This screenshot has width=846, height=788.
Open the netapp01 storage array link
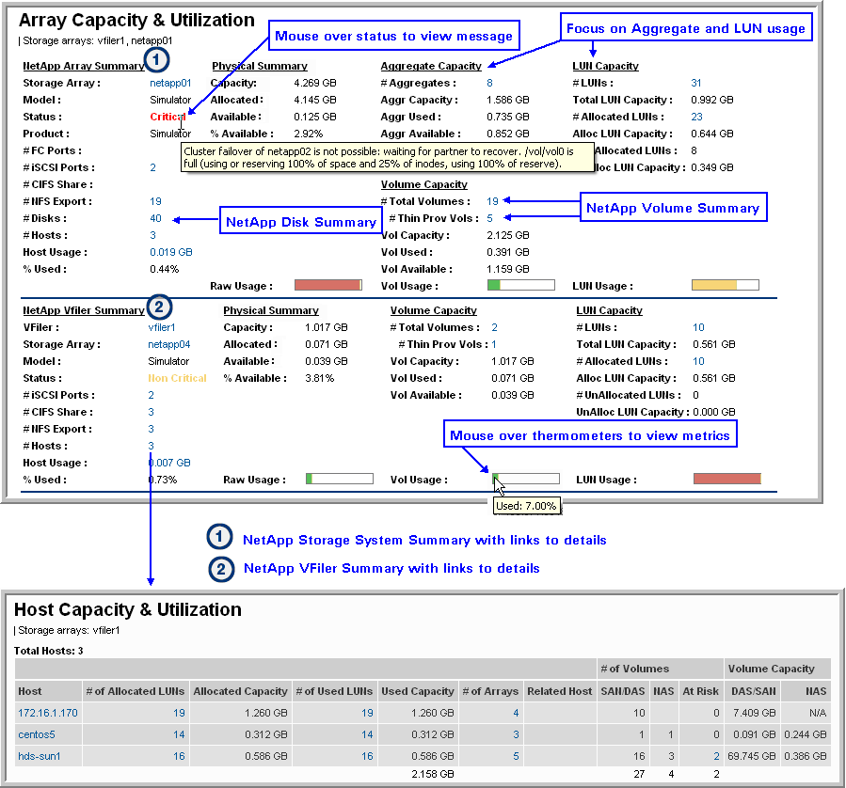tap(170, 84)
